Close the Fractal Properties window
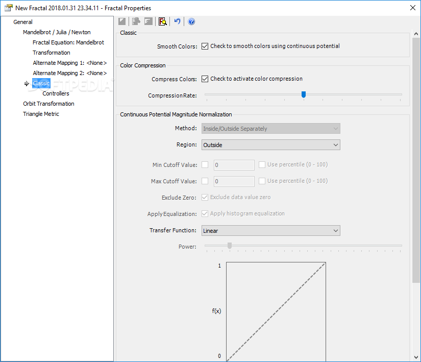The width and height of the screenshot is (421, 362). pyautogui.click(x=413, y=8)
